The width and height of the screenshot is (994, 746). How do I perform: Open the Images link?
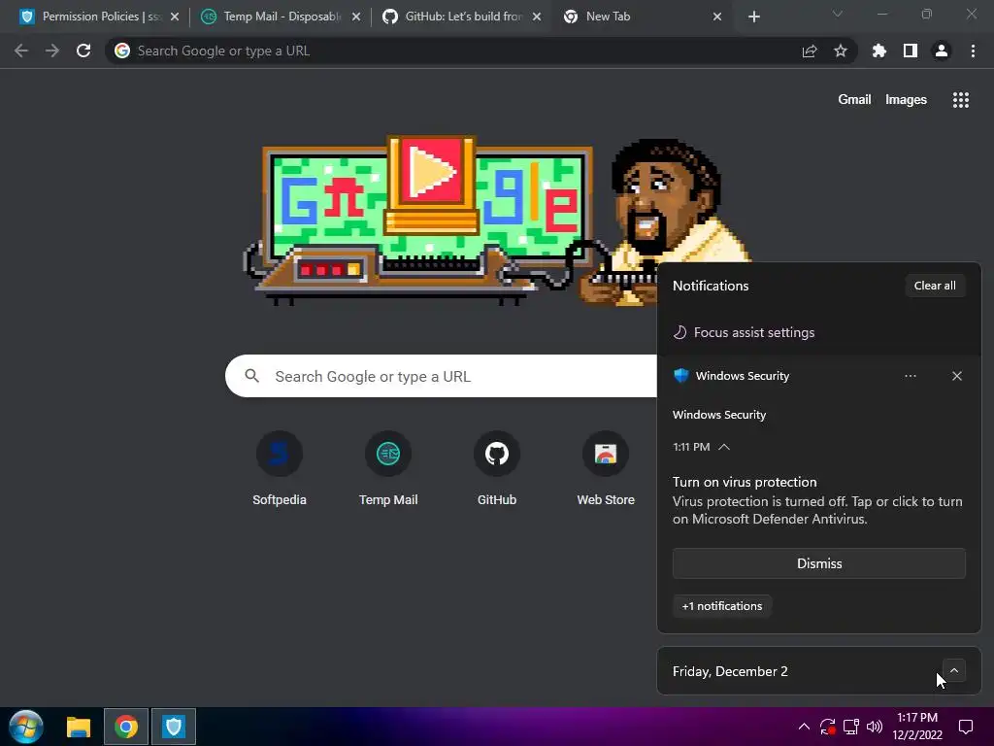(906, 100)
